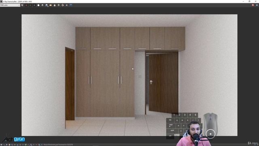Screen dimensions: 259x146
Task: Maximize the V-Ray frame buffer window
Action: click(x=249, y=1)
